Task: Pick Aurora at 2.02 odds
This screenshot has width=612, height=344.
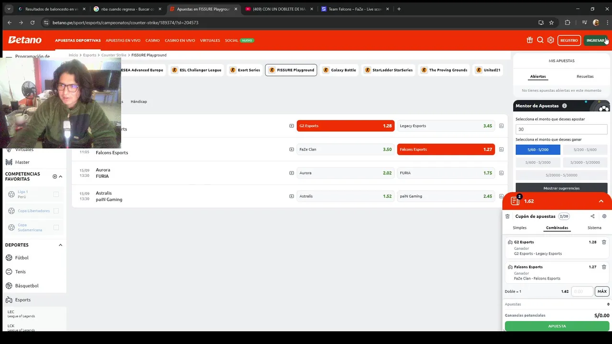Action: 346,173
